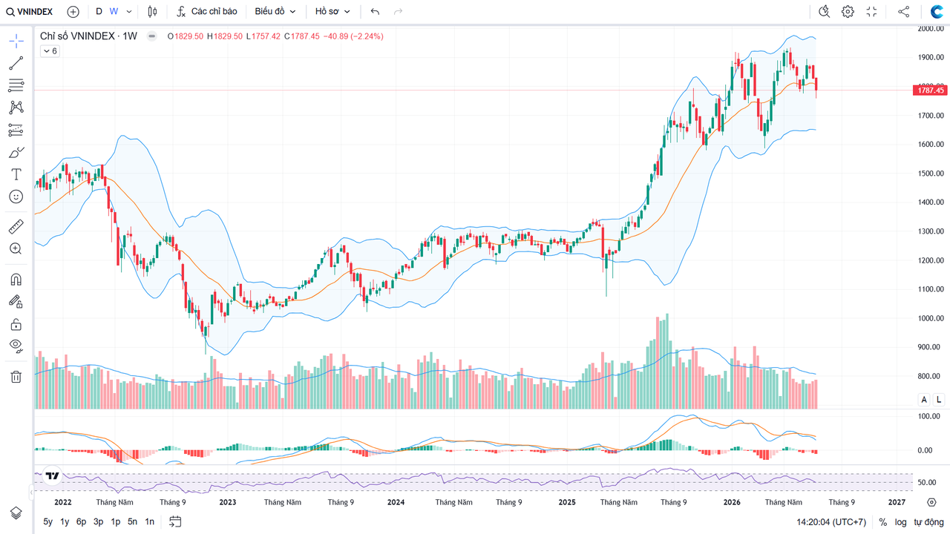Open the Biểu đồ dropdown
Image resolution: width=950 pixels, height=534 pixels.
coord(275,12)
